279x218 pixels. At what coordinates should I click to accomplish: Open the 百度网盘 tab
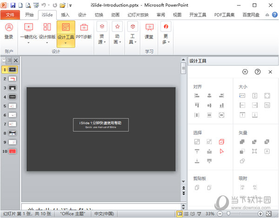pyautogui.click(x=251, y=15)
